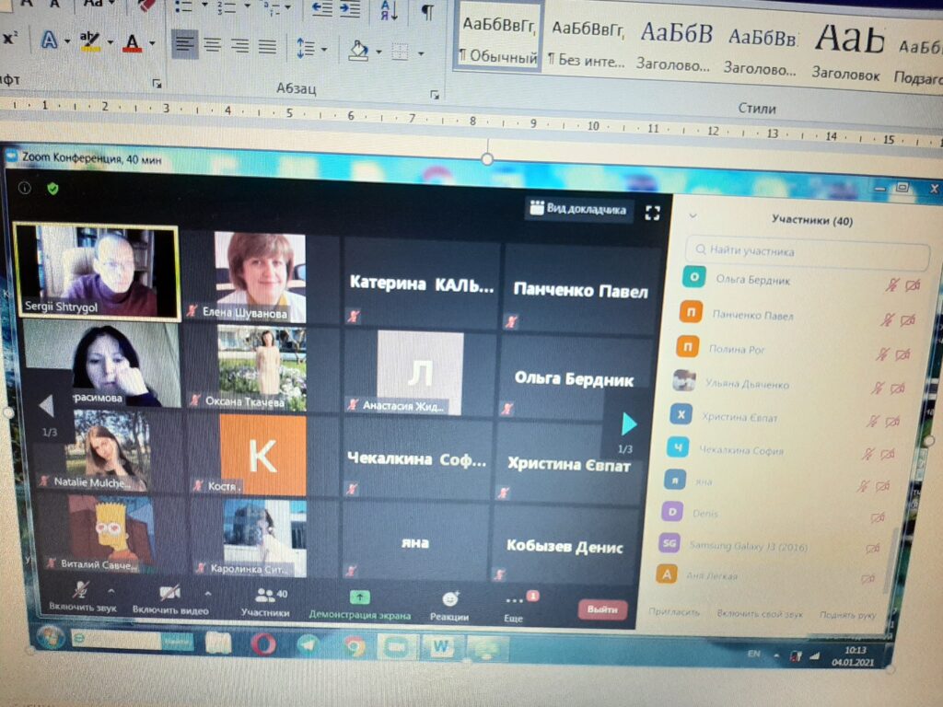The height and width of the screenshot is (707, 943).
Task: Clear formatting with the eraser icon
Action: pos(146,5)
